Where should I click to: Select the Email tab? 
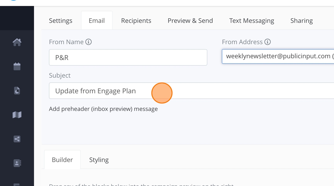[x=97, y=21]
